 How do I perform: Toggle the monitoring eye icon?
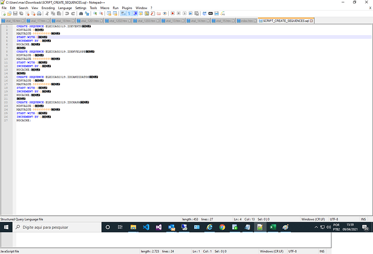click(x=165, y=13)
